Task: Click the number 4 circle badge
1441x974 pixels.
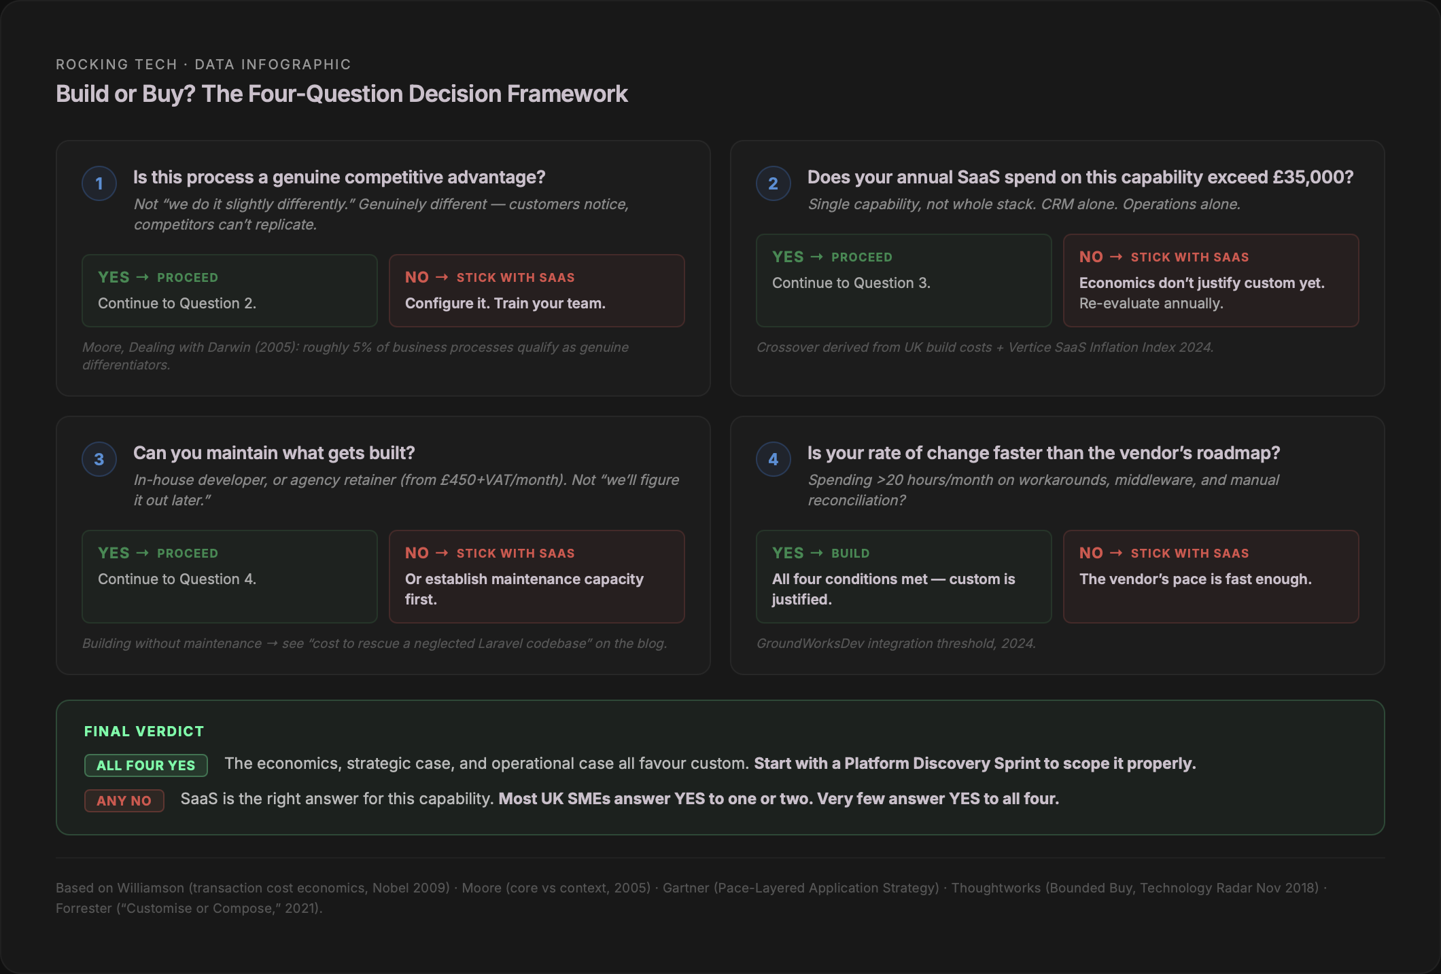Action: click(x=773, y=459)
